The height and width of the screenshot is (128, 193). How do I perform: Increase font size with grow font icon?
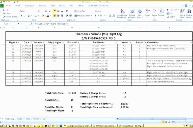pos(46,11)
